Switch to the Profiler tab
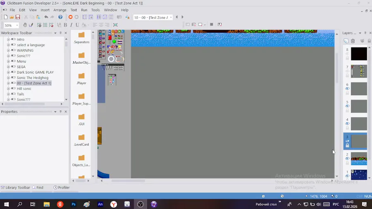This screenshot has width=372, height=209. [62, 188]
